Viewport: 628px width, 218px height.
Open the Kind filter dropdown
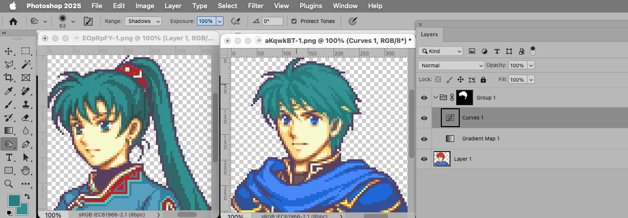pyautogui.click(x=440, y=51)
